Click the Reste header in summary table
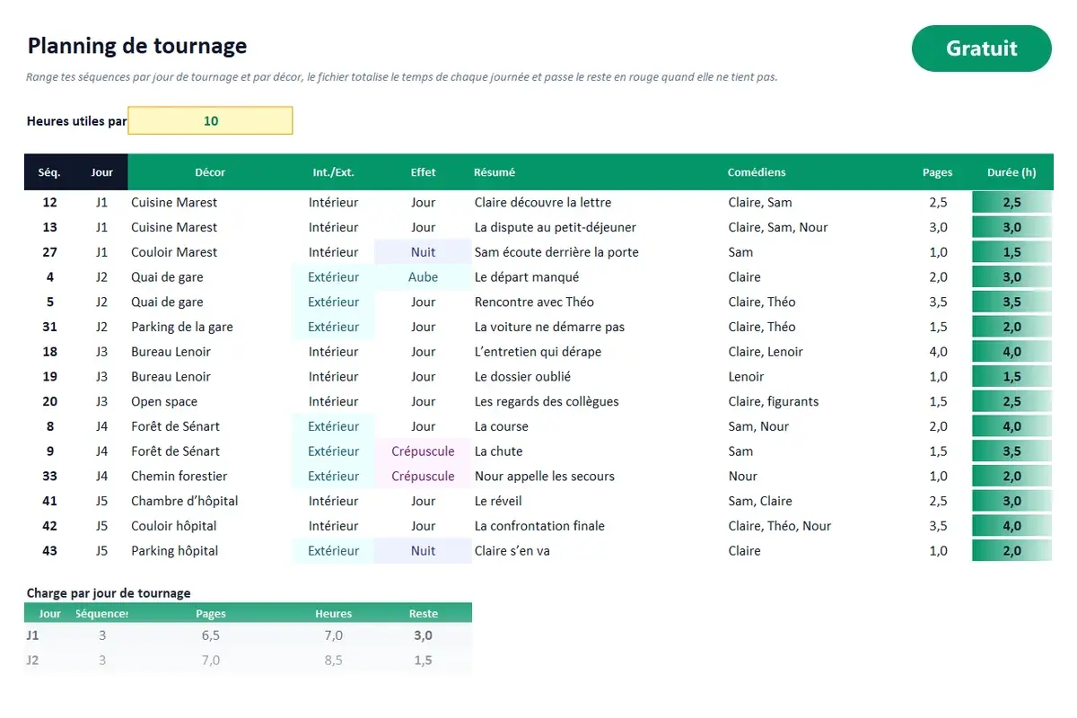This screenshot has width=1077, height=718. coord(424,614)
